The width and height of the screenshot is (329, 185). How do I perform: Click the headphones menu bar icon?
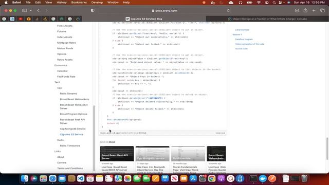(241, 3)
